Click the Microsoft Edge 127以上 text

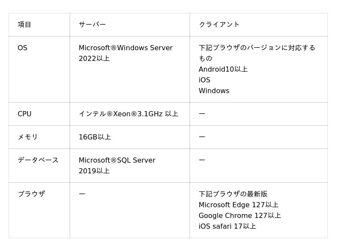pyautogui.click(x=238, y=205)
